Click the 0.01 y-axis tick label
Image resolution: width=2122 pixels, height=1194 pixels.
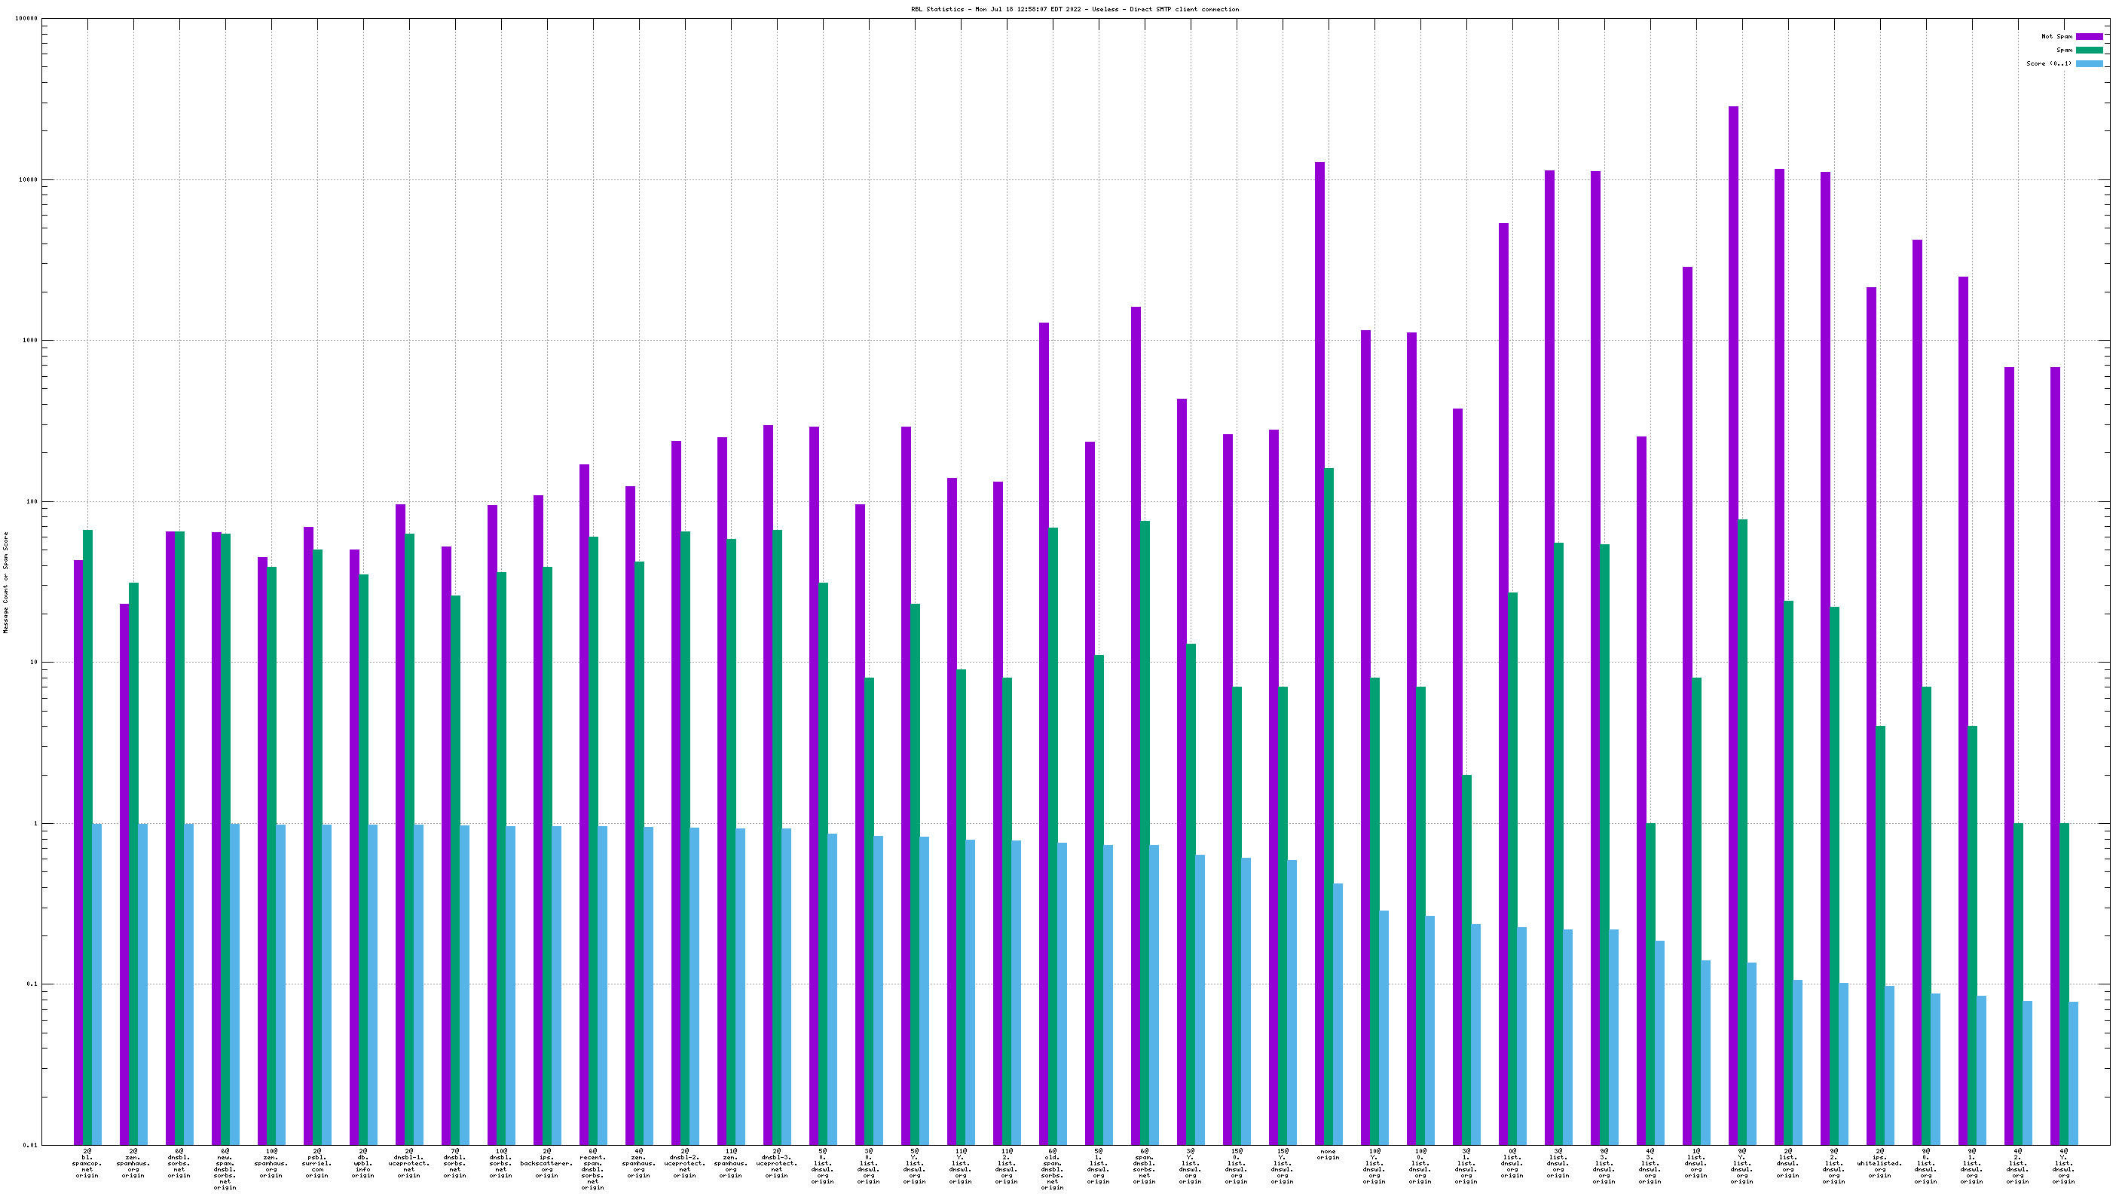[x=29, y=1144]
